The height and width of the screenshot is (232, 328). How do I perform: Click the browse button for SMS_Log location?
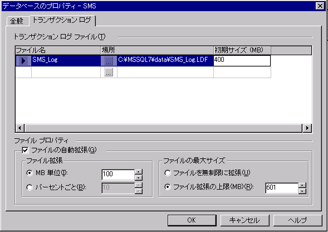(x=109, y=61)
